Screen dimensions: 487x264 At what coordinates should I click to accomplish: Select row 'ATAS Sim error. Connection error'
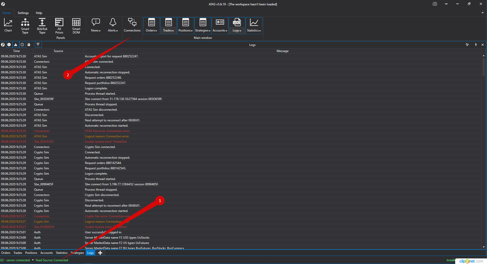241,131
